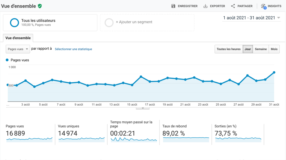The height and width of the screenshot is (160, 286).
Task: Switch chart granularity to Semaine
Action: [261, 49]
